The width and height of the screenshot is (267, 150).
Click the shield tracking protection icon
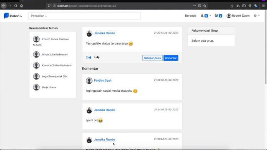(49, 6)
